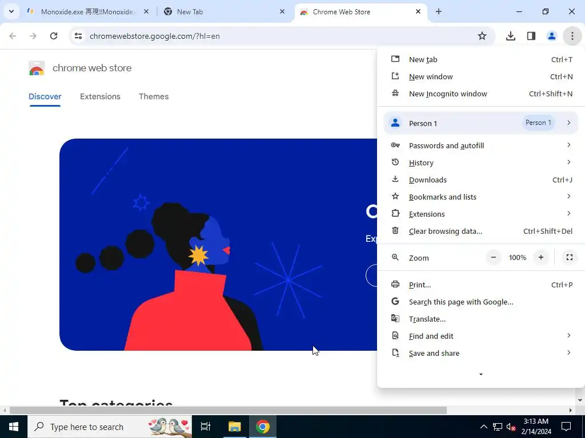Go forward with the forward arrow
The image size is (585, 438).
pos(33,36)
